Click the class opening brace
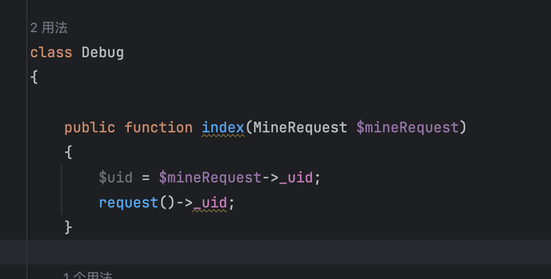The height and width of the screenshot is (279, 551). (34, 77)
